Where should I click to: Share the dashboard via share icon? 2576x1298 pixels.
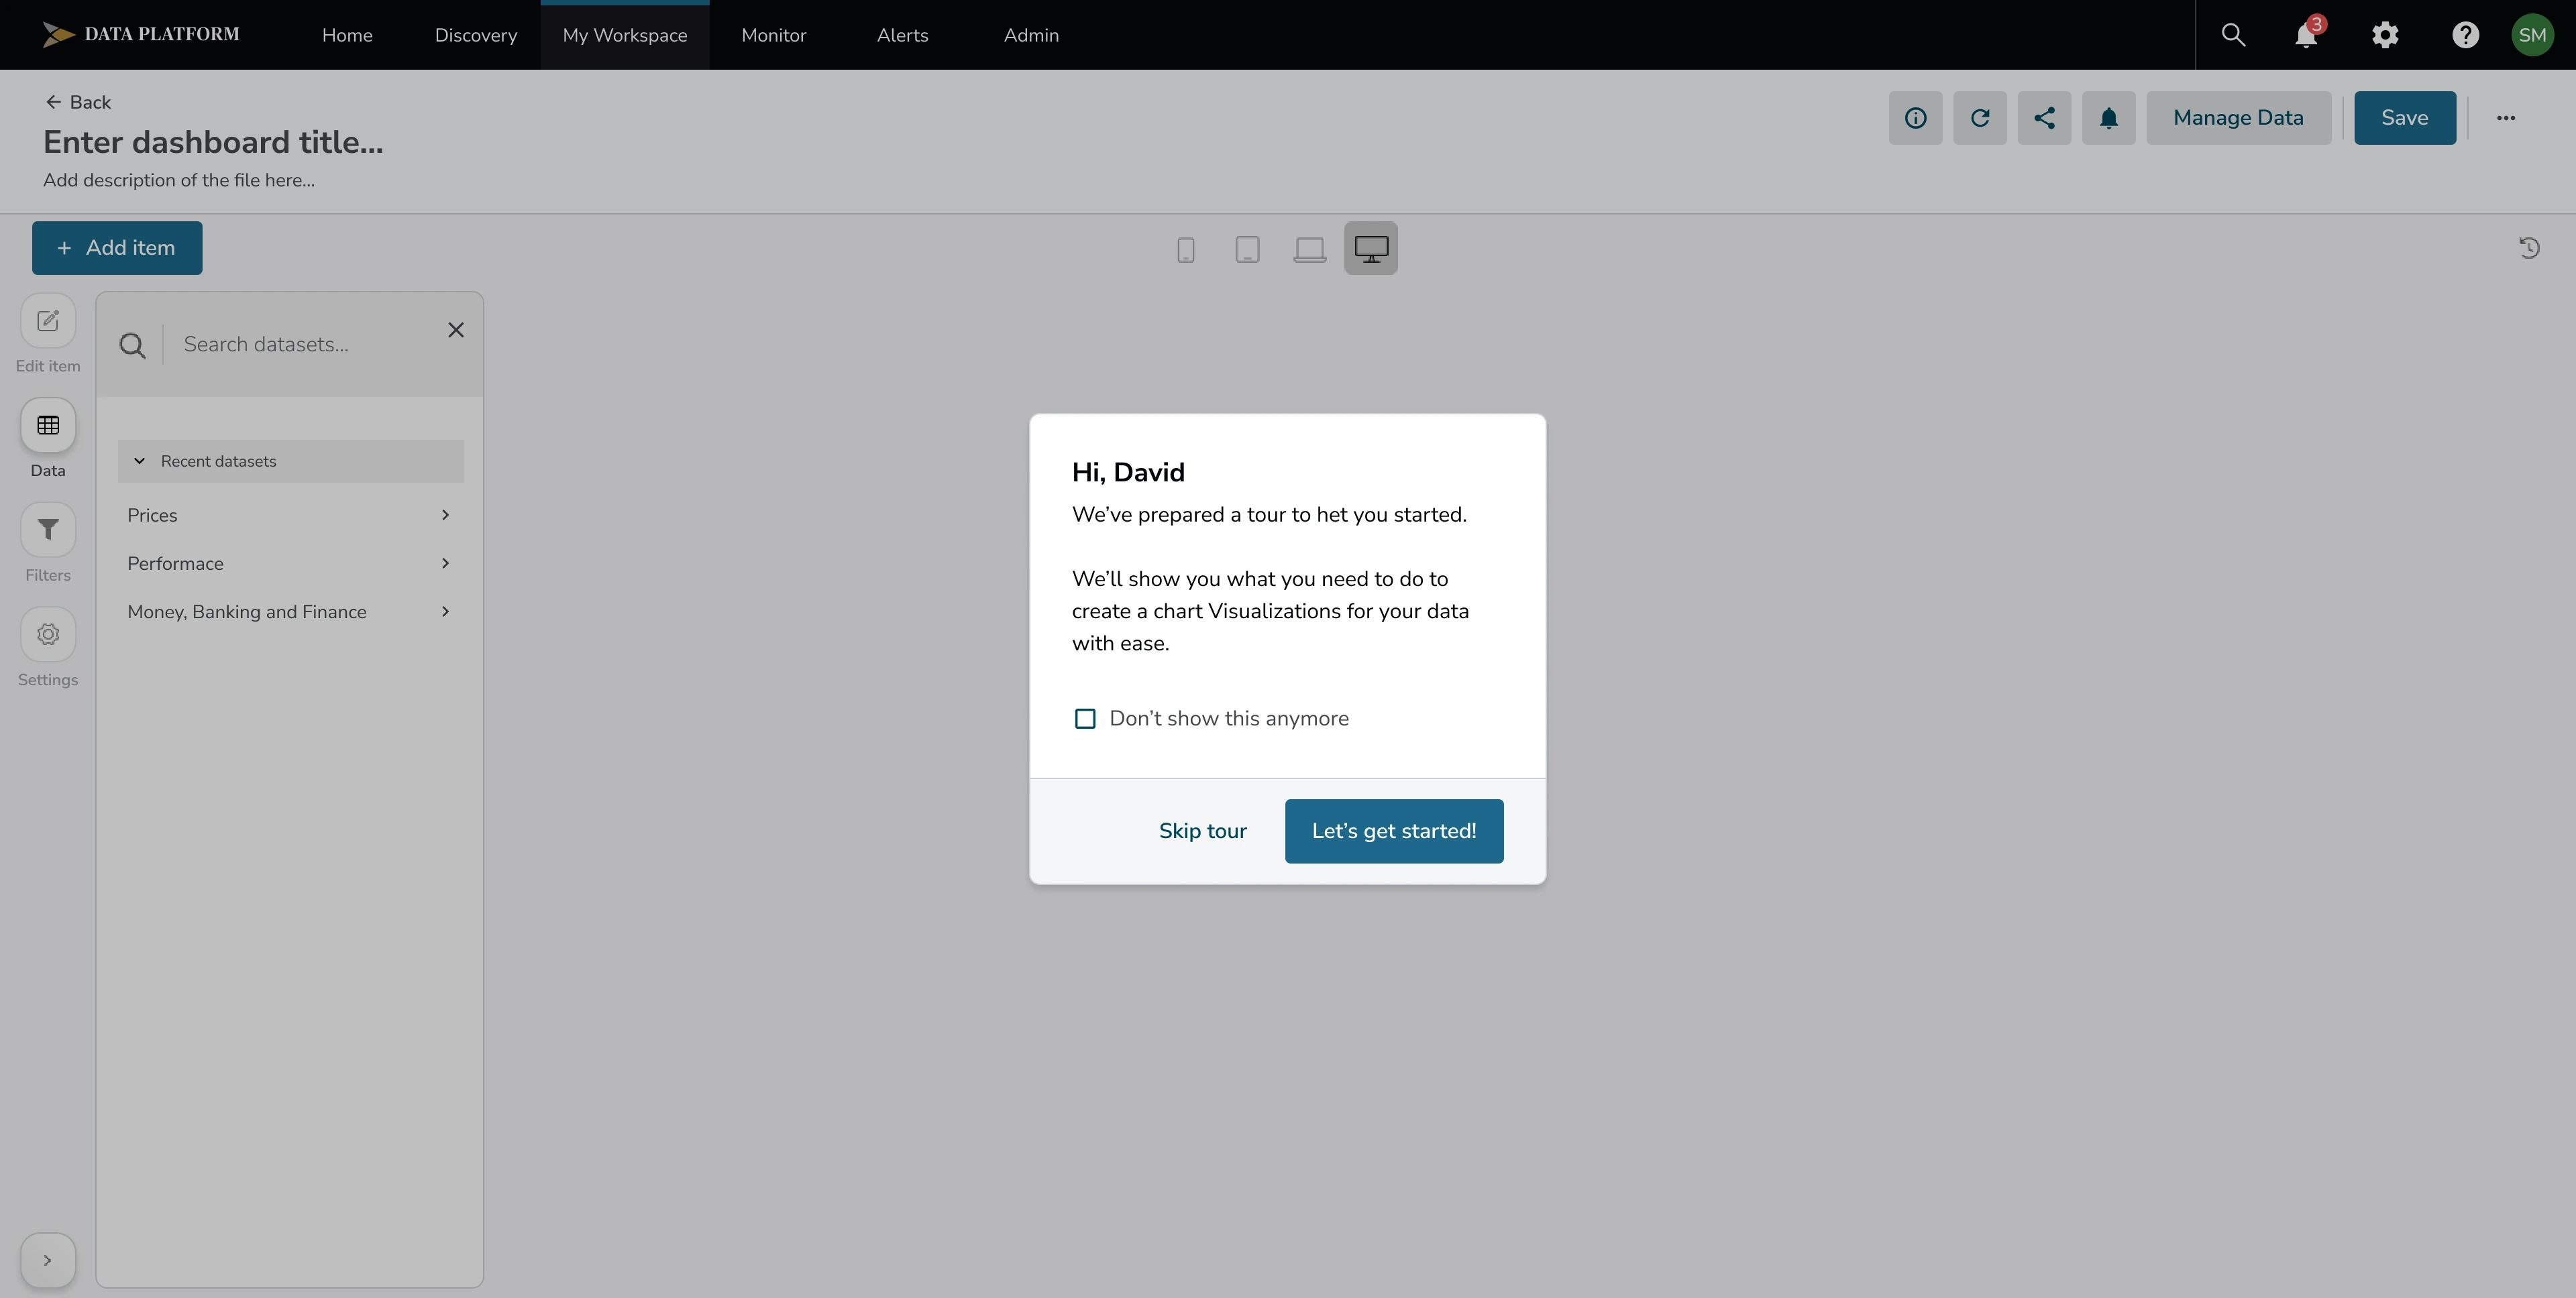(2044, 118)
